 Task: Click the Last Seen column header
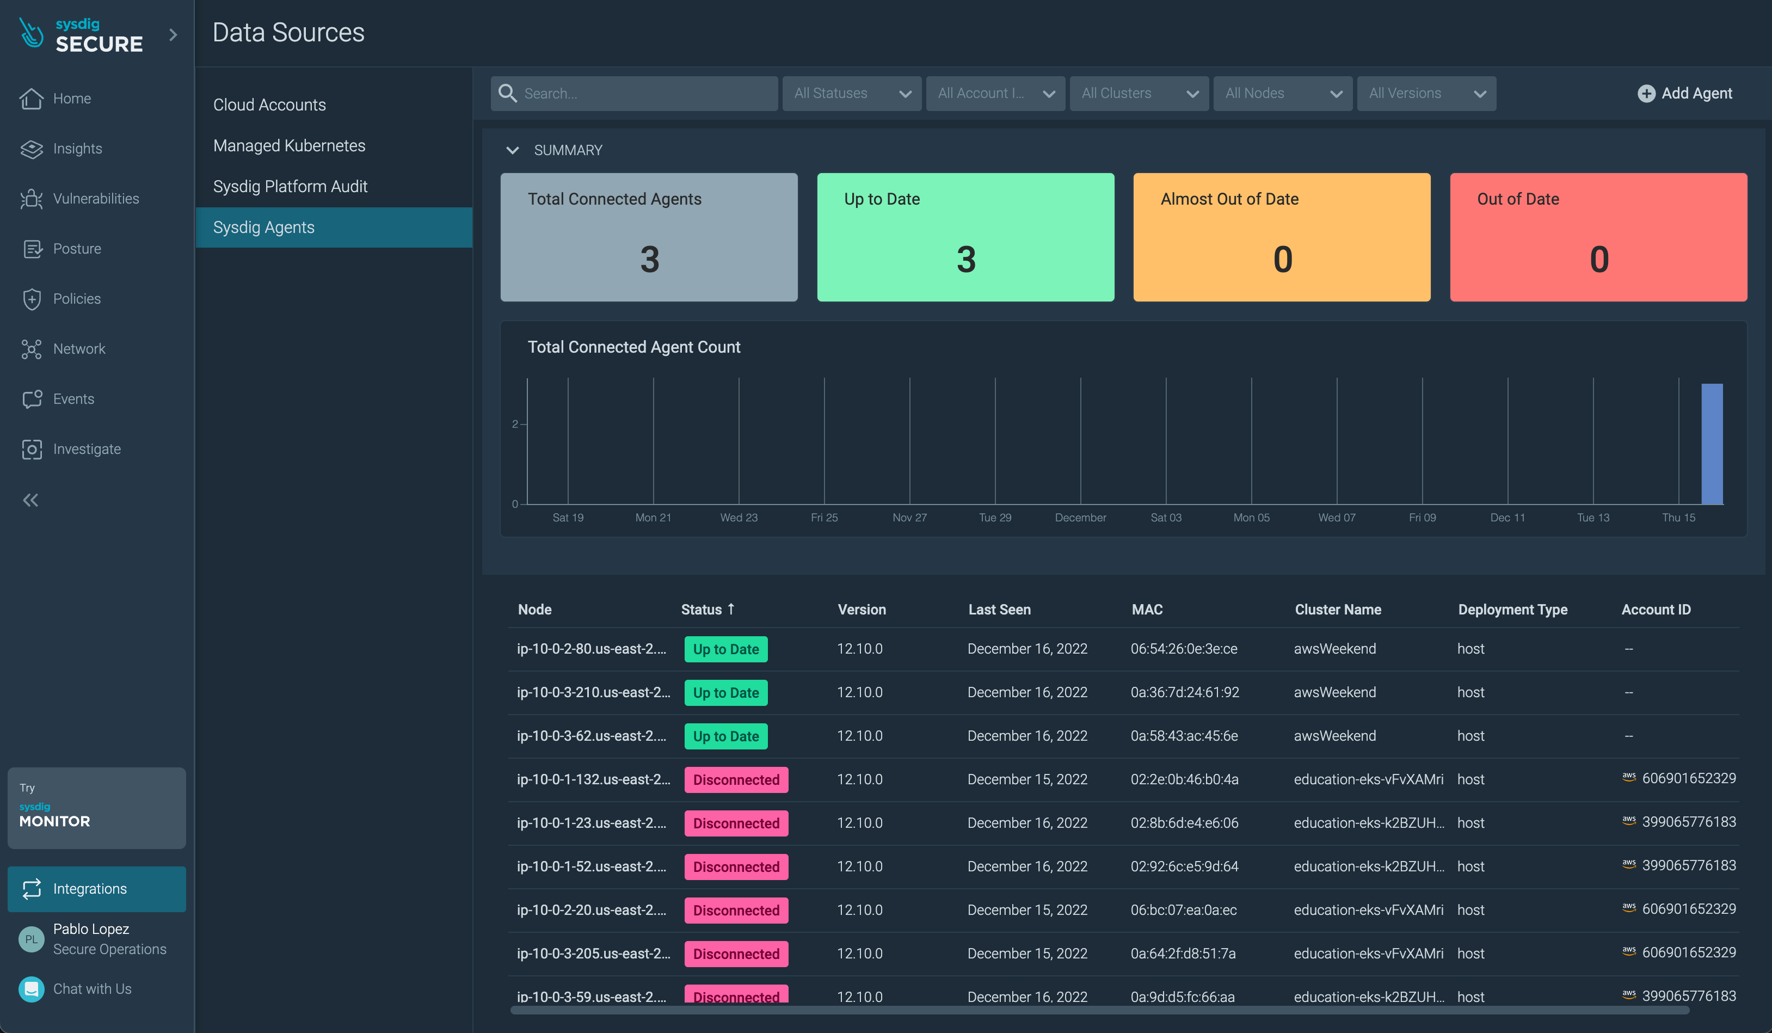pyautogui.click(x=999, y=610)
